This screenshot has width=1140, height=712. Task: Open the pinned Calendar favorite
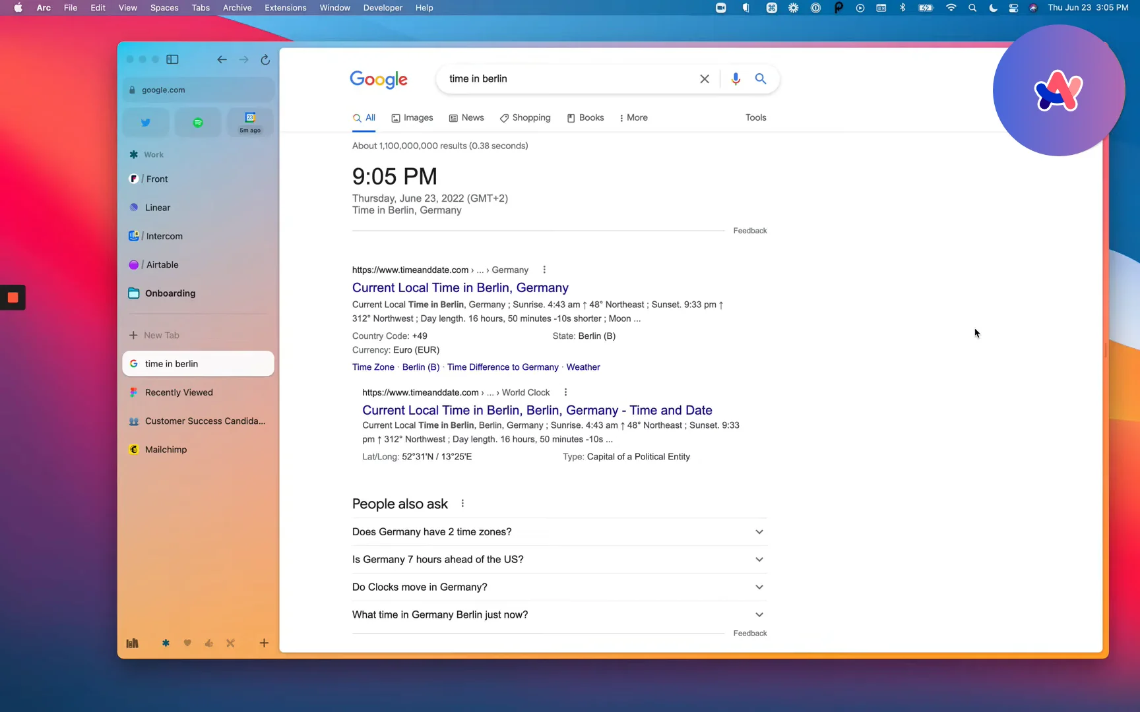coord(250,123)
